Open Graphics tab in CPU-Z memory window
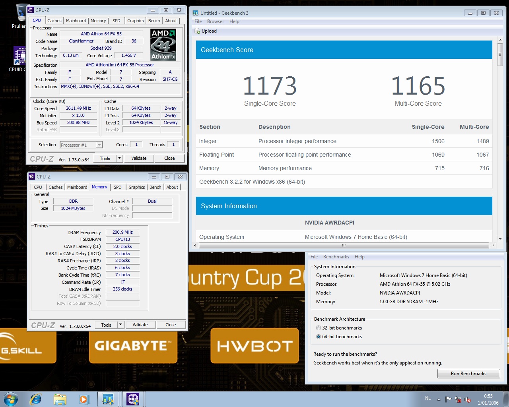 [x=137, y=187]
